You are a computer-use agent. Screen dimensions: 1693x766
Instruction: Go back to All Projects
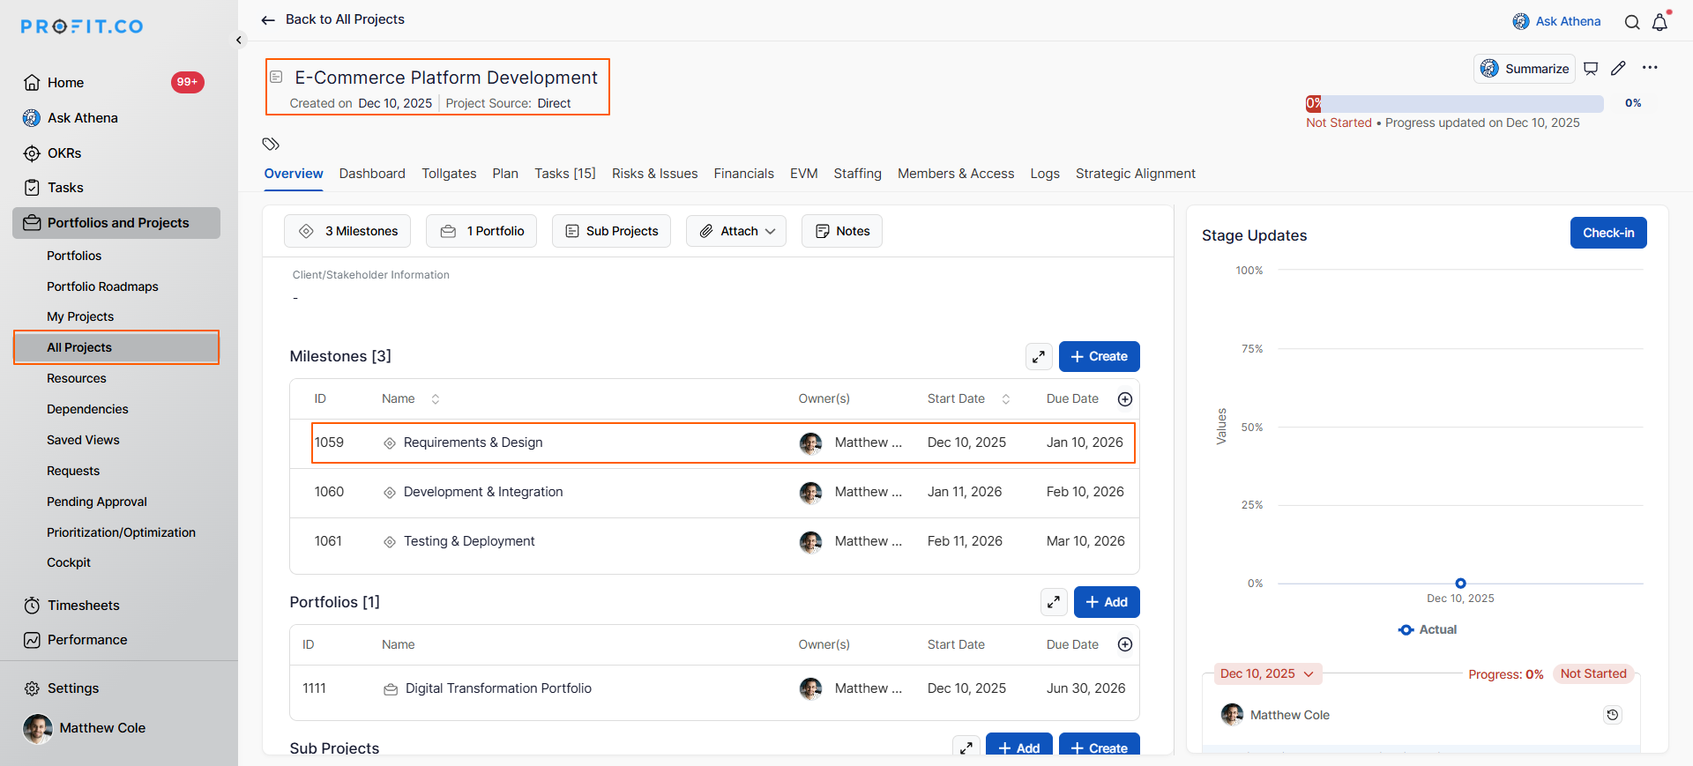point(333,19)
